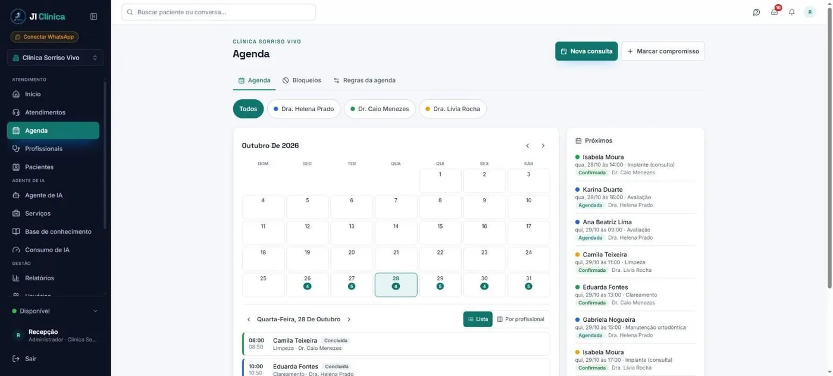Switch to Por profissional view
The width and height of the screenshot is (833, 376).
tap(521, 319)
